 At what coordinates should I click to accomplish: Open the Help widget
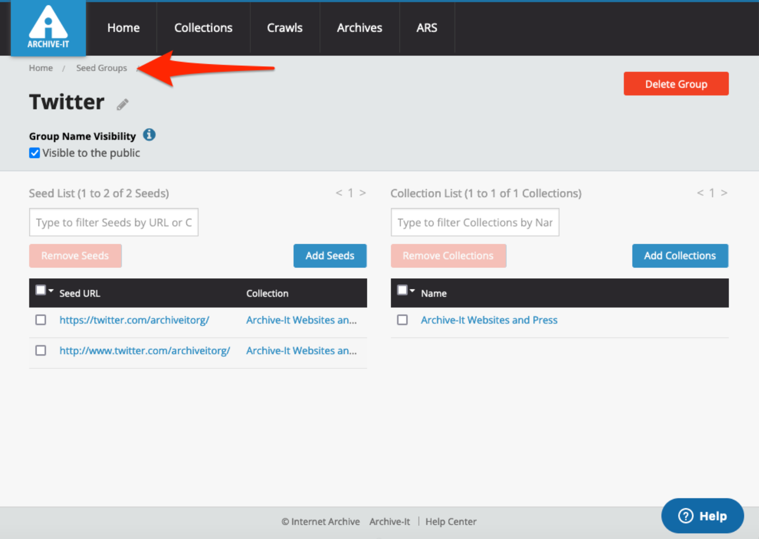coord(702,516)
